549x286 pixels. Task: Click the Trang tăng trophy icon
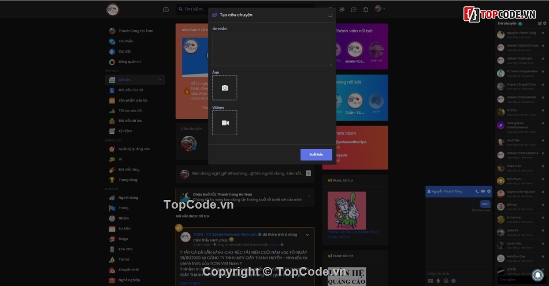(112, 180)
